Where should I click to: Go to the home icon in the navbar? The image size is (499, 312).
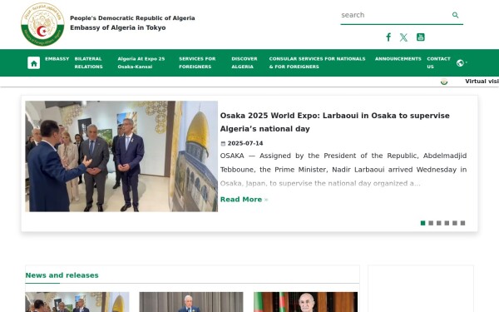pyautogui.click(x=34, y=63)
